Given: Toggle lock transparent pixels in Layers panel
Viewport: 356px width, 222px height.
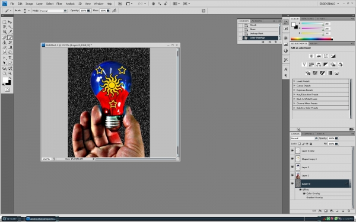Looking at the screenshot, I should point(299,144).
